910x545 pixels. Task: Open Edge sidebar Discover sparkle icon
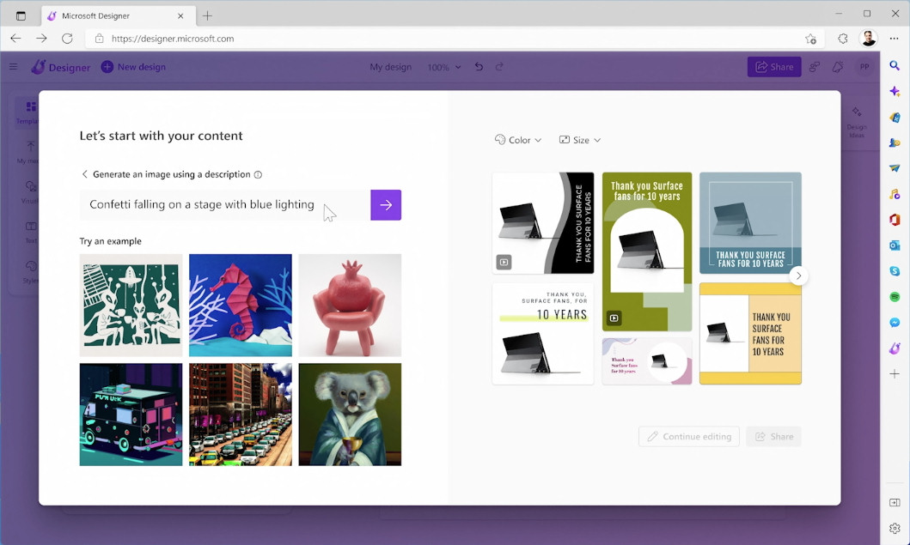(895, 91)
